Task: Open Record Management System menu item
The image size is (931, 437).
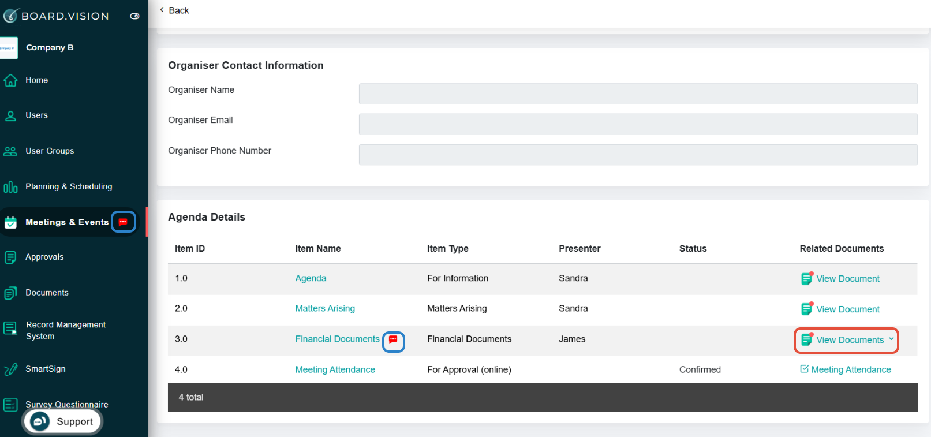Action: coord(66,331)
